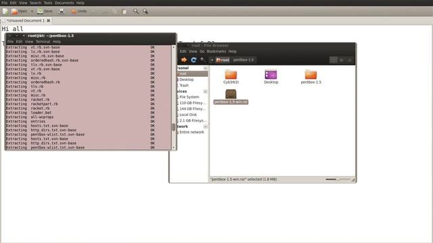Collapse the Devices sidebar section
This screenshot has width=433, height=243.
pos(206,92)
